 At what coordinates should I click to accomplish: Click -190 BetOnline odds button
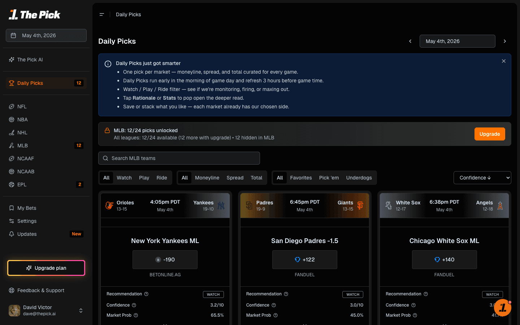[165, 260]
